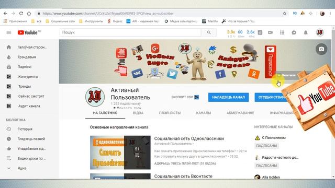
Task: Click the browser address bar URL
Action: (x=108, y=14)
